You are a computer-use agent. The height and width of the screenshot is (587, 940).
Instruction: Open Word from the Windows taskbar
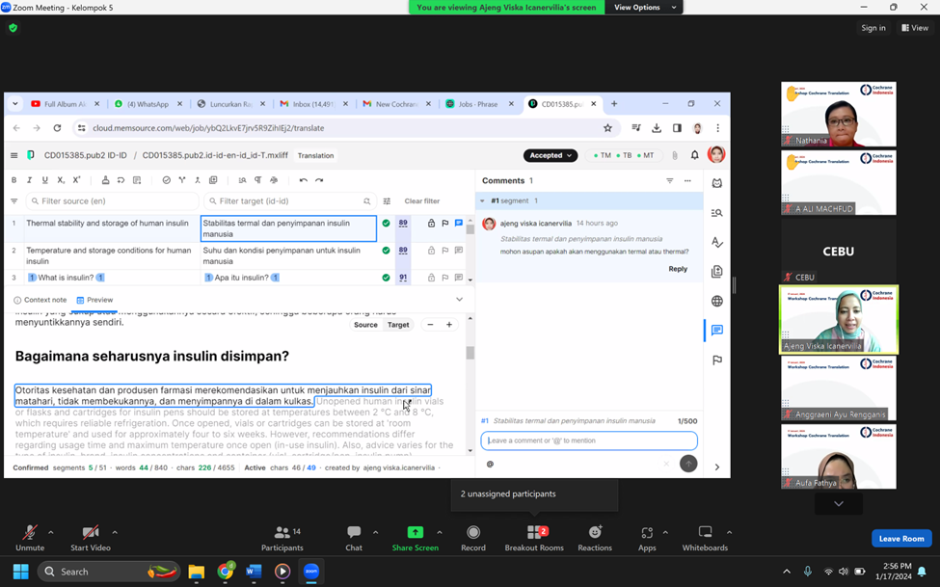coord(254,572)
